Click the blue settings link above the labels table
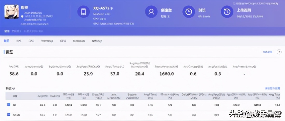Screen dimensions: 285x121 click(x=272, y=88)
